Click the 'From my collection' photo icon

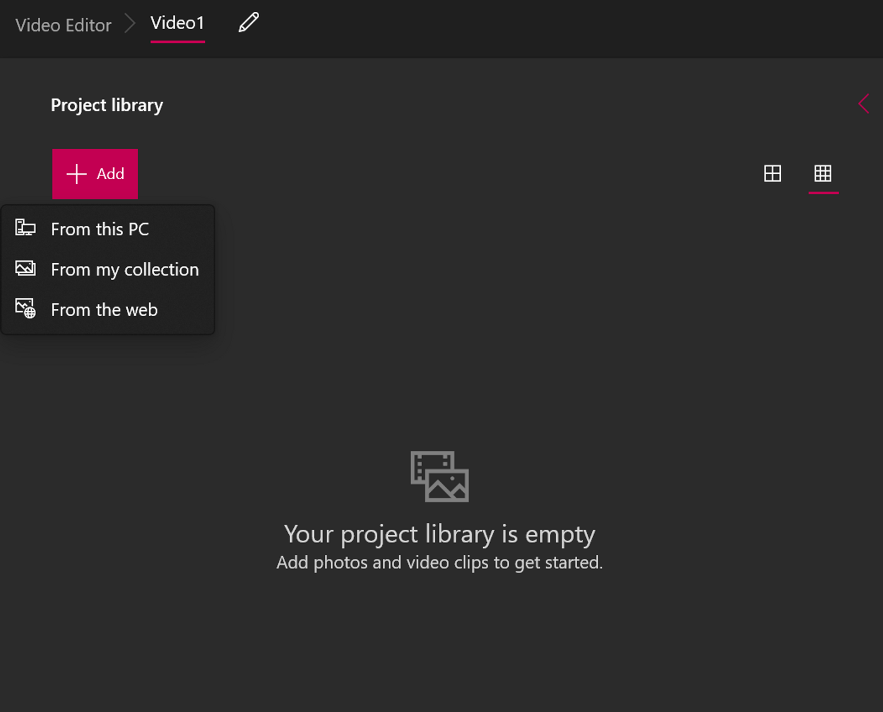tap(25, 268)
